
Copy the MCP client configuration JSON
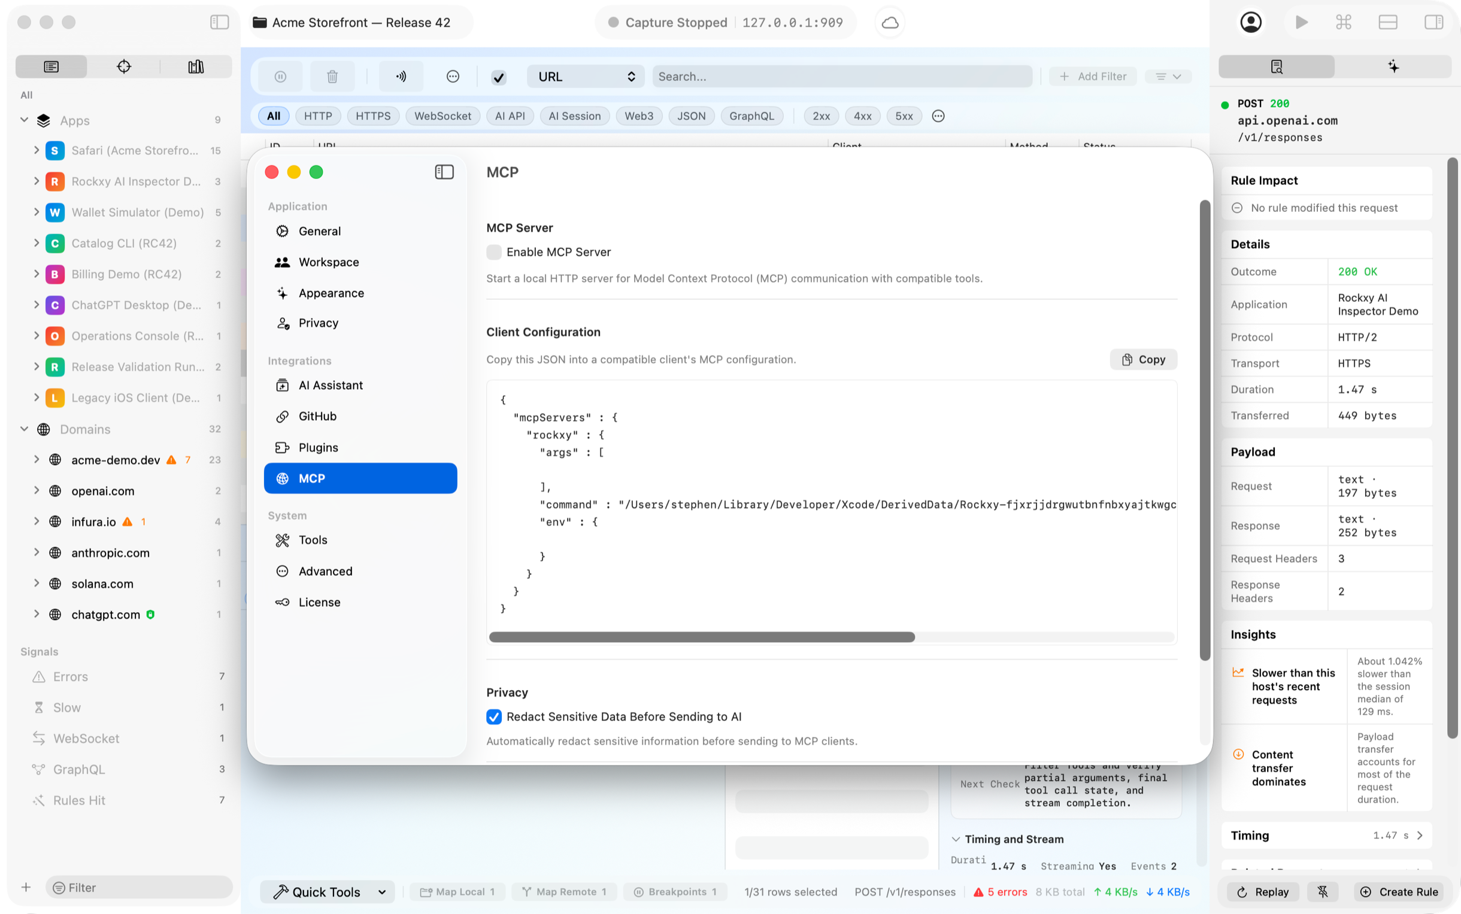click(1143, 360)
